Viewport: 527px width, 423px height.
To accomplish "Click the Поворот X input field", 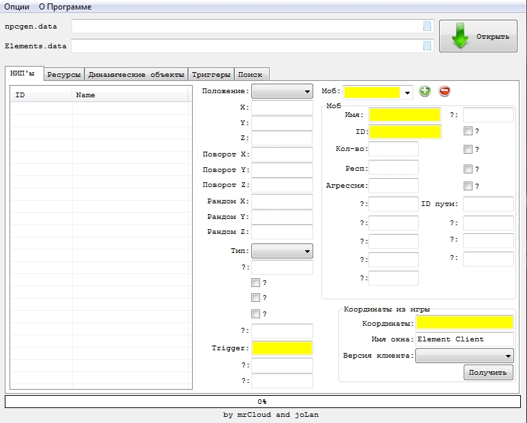I will [282, 154].
